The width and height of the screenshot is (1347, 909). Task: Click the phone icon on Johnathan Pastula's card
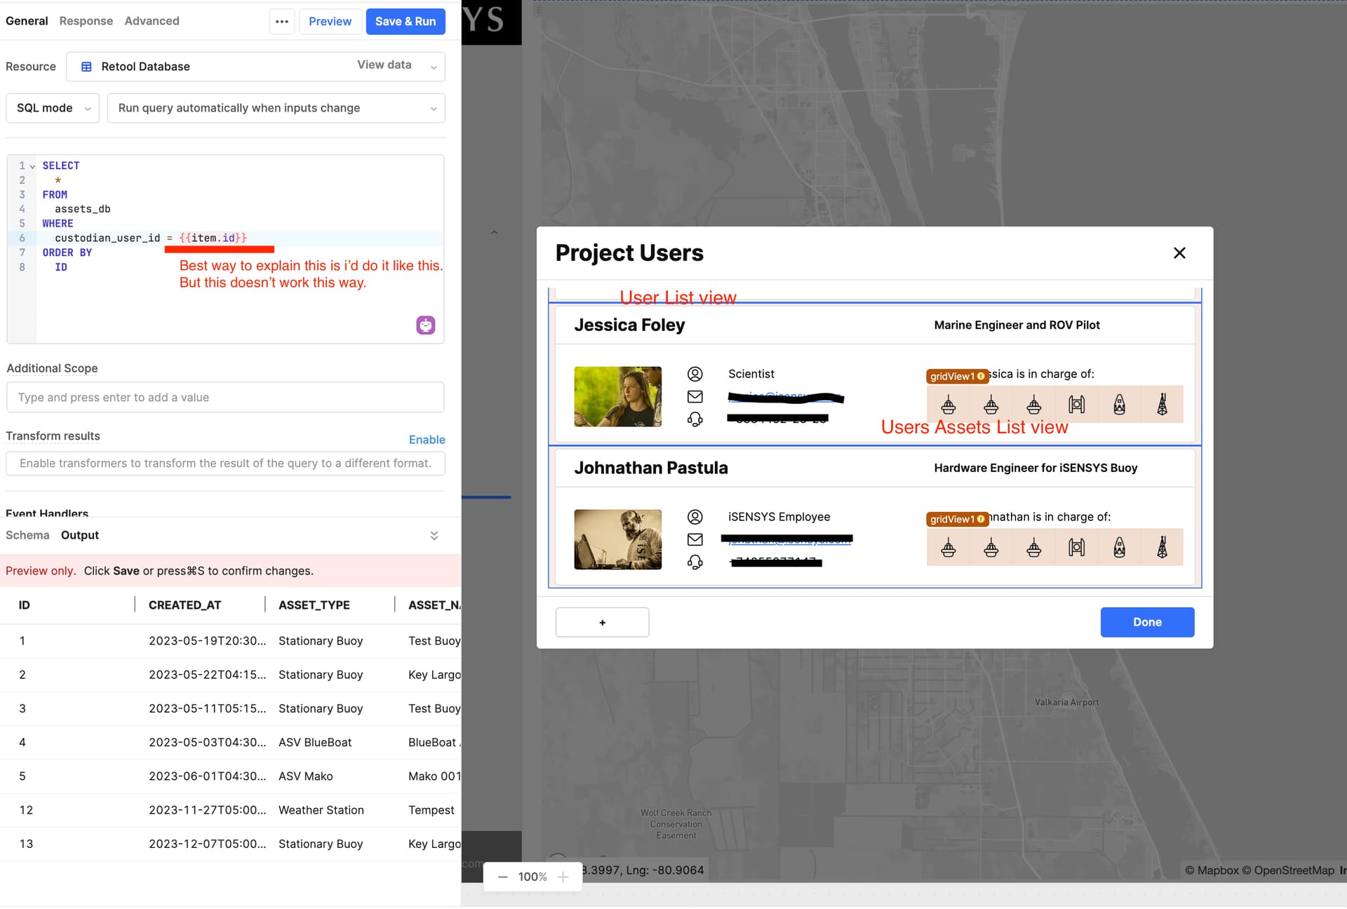point(695,561)
